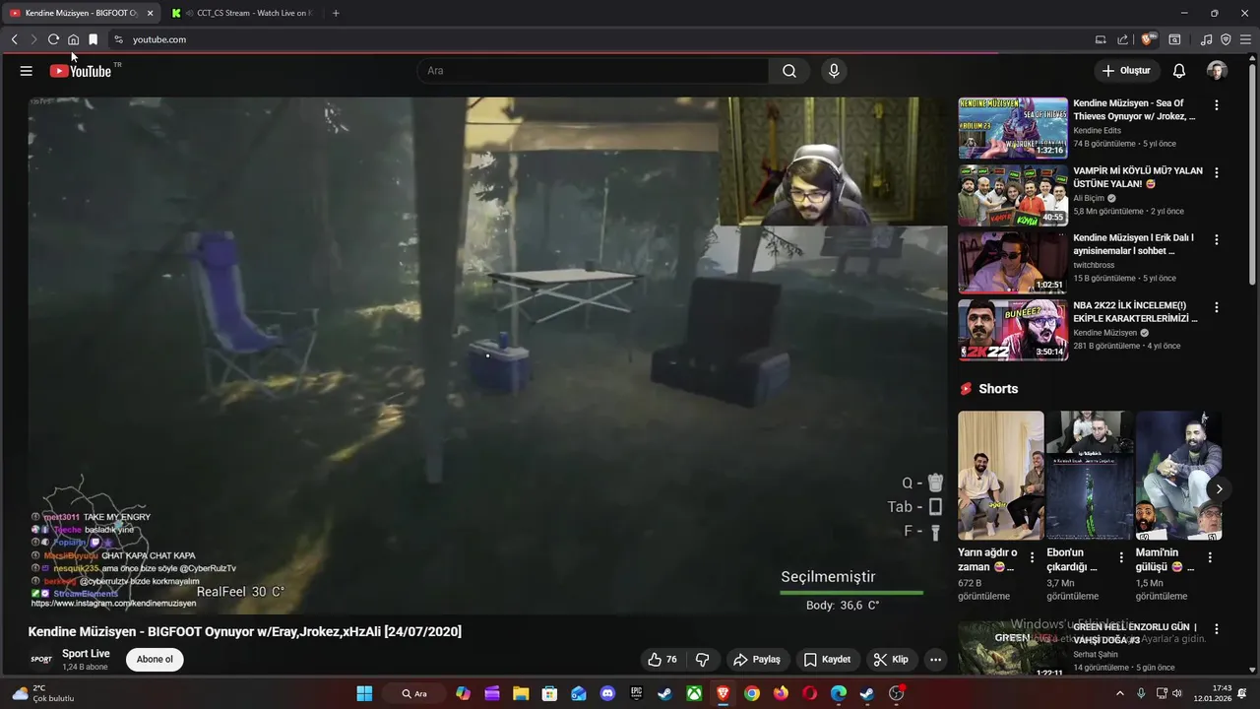1260x709 pixels.
Task: Click the video player frame
Action: [488, 355]
